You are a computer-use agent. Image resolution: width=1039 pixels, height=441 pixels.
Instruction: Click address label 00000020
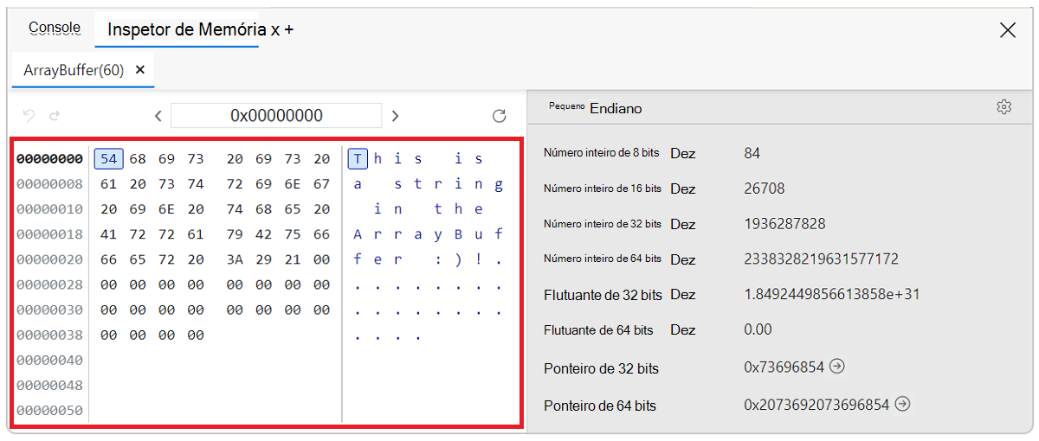tap(49, 259)
